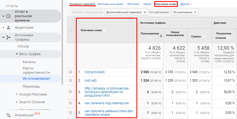237x119 pixels.
Task: Click the как залечить под памперсом keyword
Action: click(x=107, y=103)
